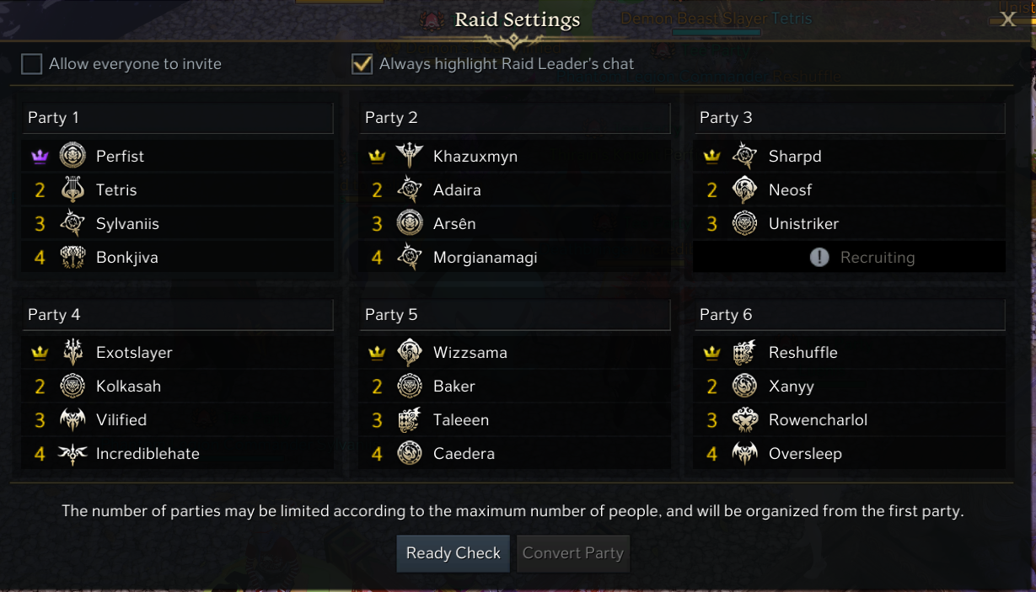Viewport: 1036px width, 592px height.
Task: Select player Caedera in Party 5
Action: [464, 453]
